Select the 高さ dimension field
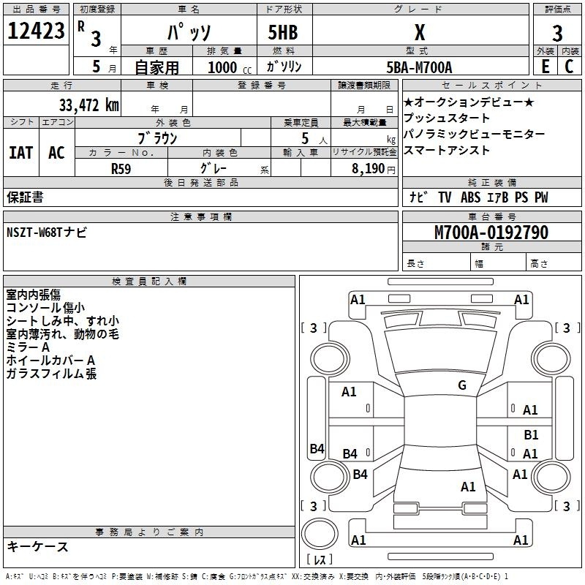Screen dimensions: 585x585 click(554, 262)
